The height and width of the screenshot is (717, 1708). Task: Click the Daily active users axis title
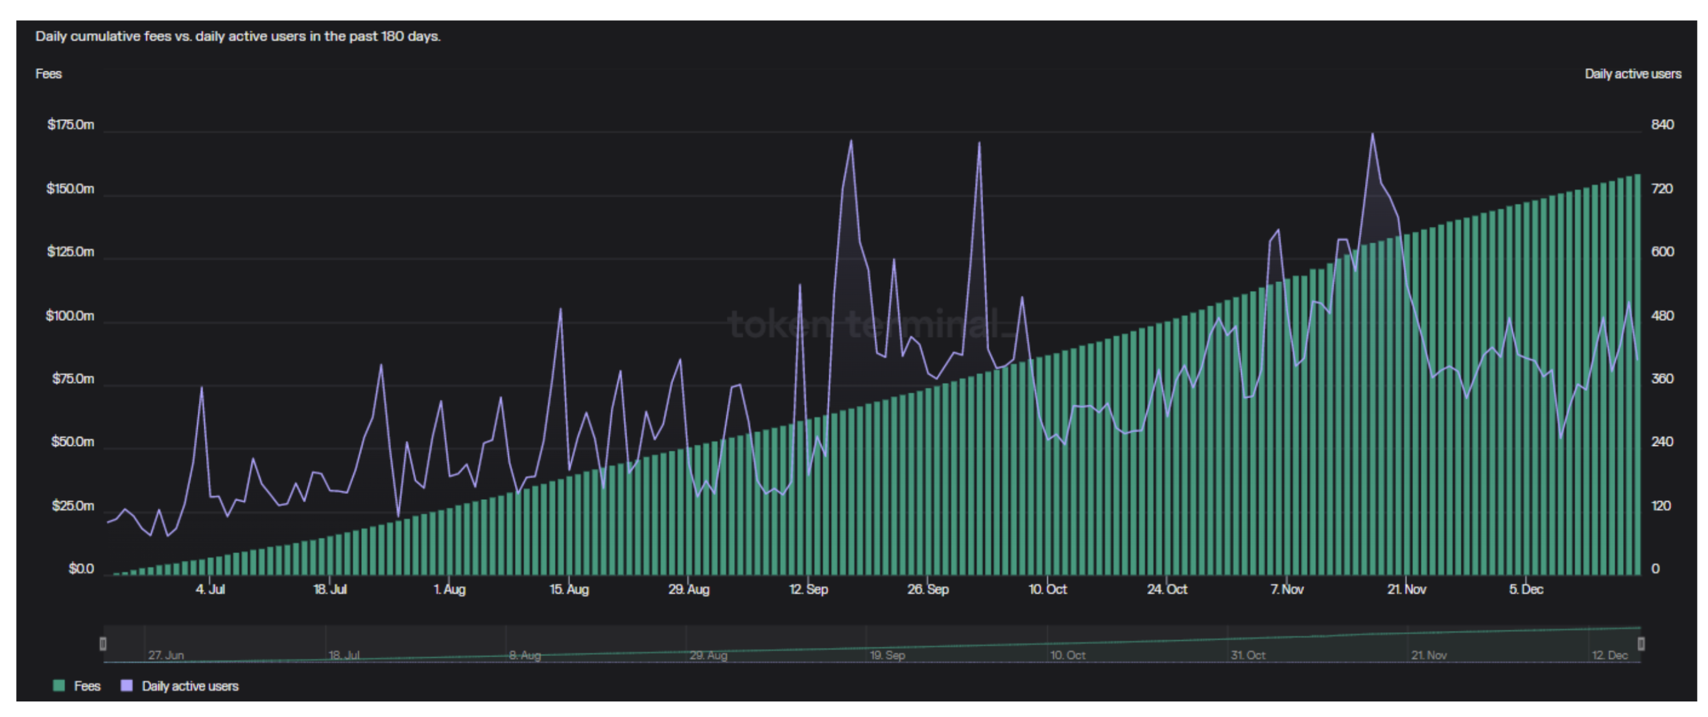click(x=1632, y=73)
